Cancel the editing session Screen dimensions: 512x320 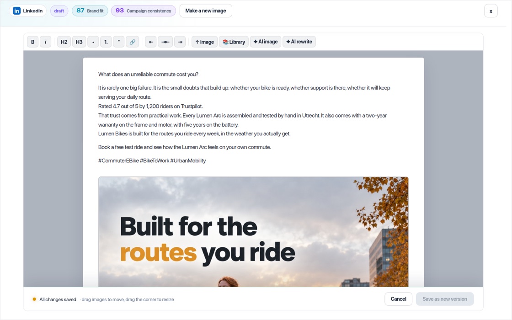[x=398, y=299]
